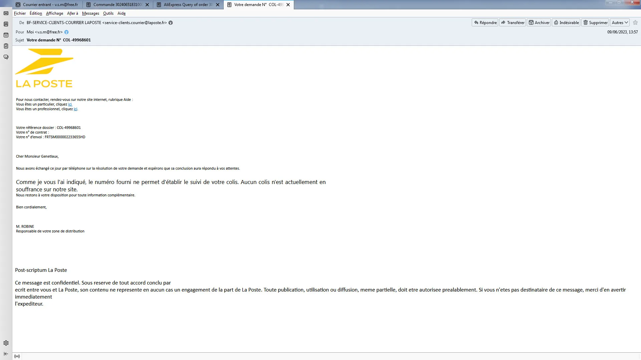Archive the message with Archiver
The height and width of the screenshot is (360, 641).
pos(539,22)
